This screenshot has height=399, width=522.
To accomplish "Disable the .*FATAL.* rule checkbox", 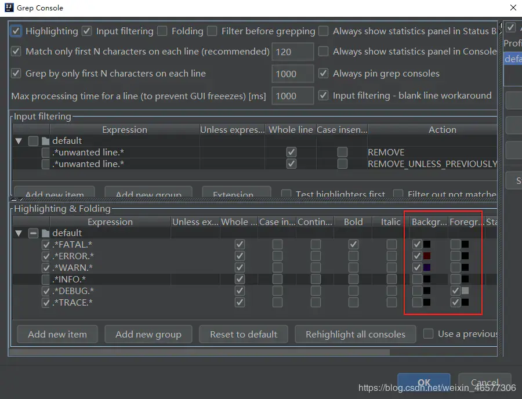I will tap(46, 245).
